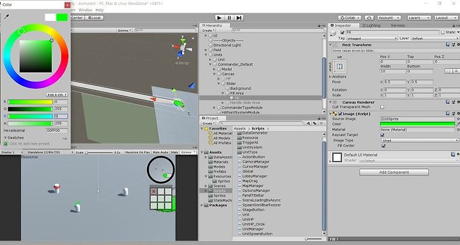
Task: Click the eyedropper beside the Image Color field
Action: click(458, 124)
